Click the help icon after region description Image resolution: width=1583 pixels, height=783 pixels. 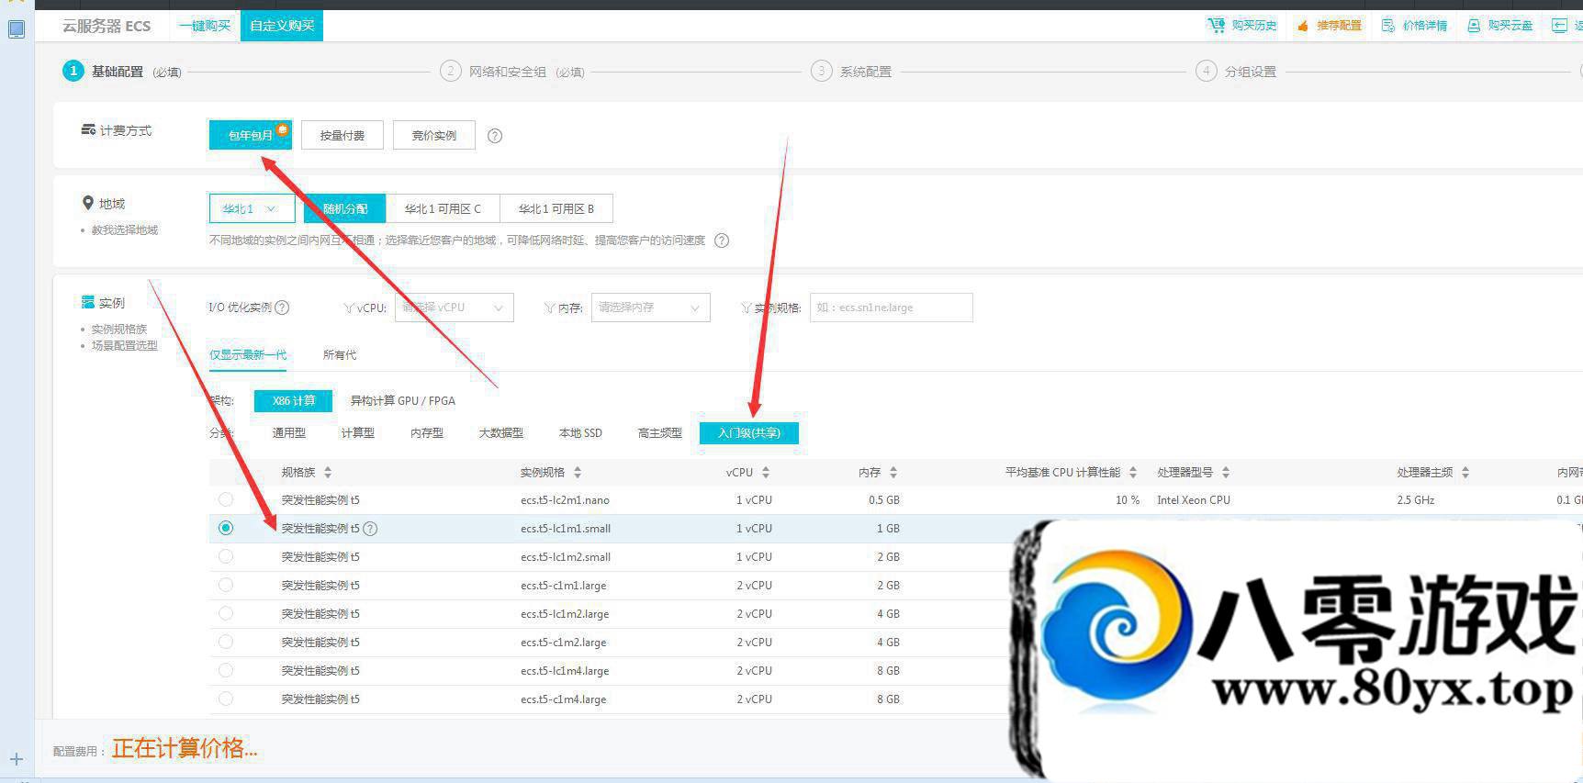(x=722, y=240)
